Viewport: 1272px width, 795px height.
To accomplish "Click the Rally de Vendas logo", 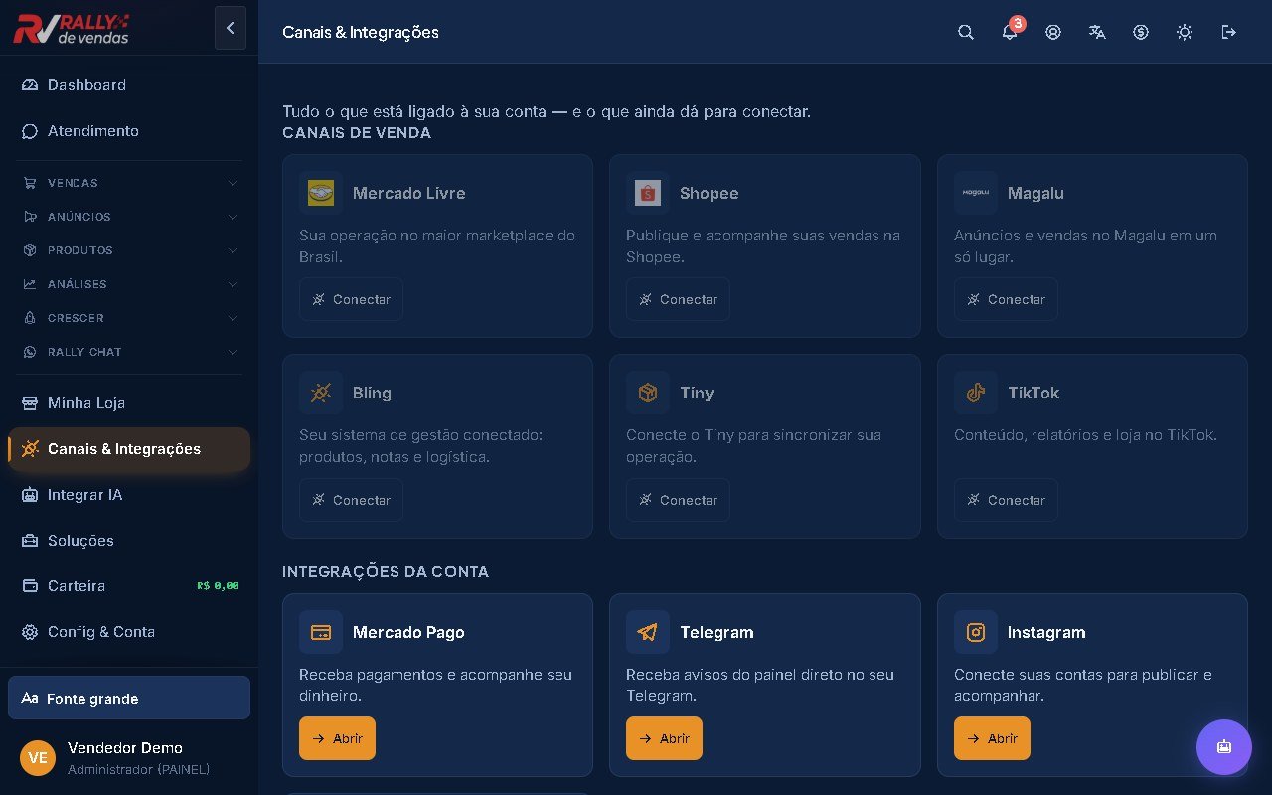I will 72,28.
